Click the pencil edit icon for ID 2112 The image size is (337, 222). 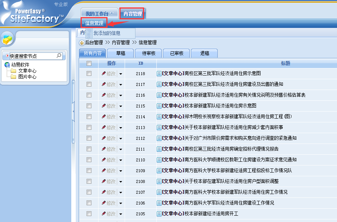[104, 138]
